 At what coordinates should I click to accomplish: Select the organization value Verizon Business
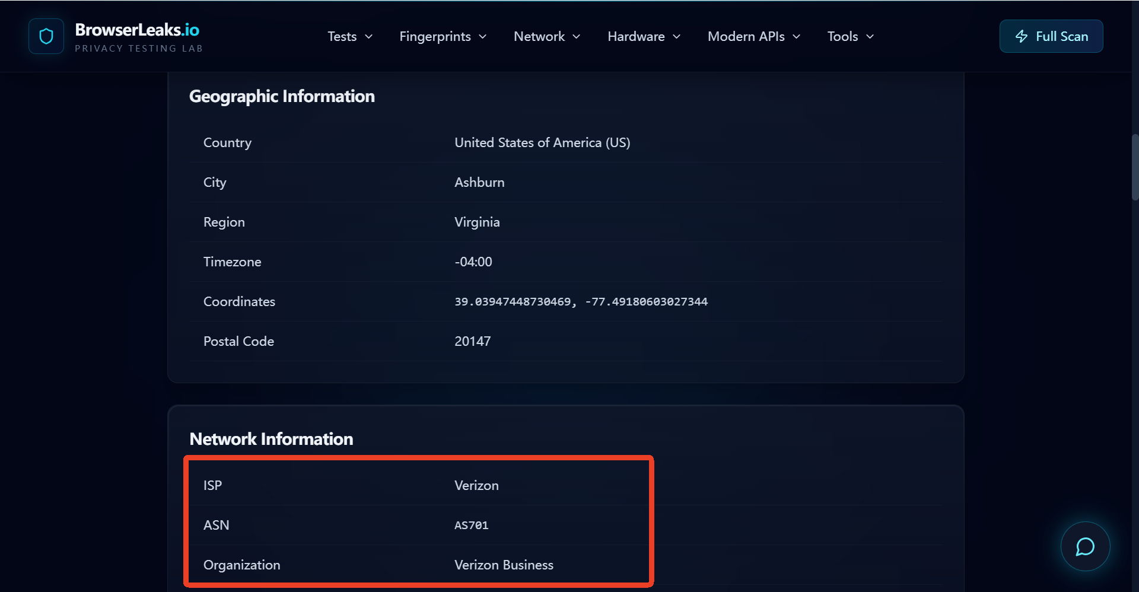tap(504, 565)
